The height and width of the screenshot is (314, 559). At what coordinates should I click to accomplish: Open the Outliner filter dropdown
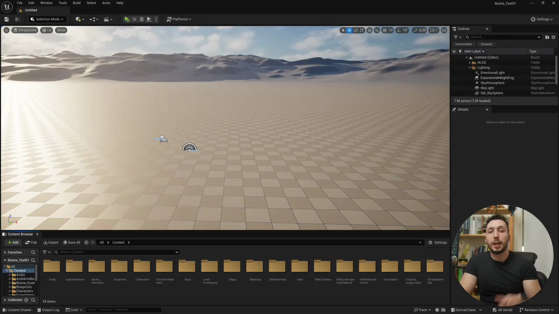(457, 37)
